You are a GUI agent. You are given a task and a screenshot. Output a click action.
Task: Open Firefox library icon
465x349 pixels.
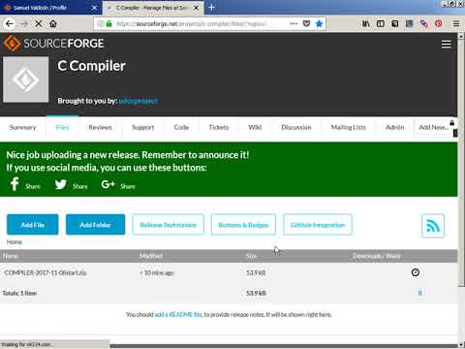point(366,23)
